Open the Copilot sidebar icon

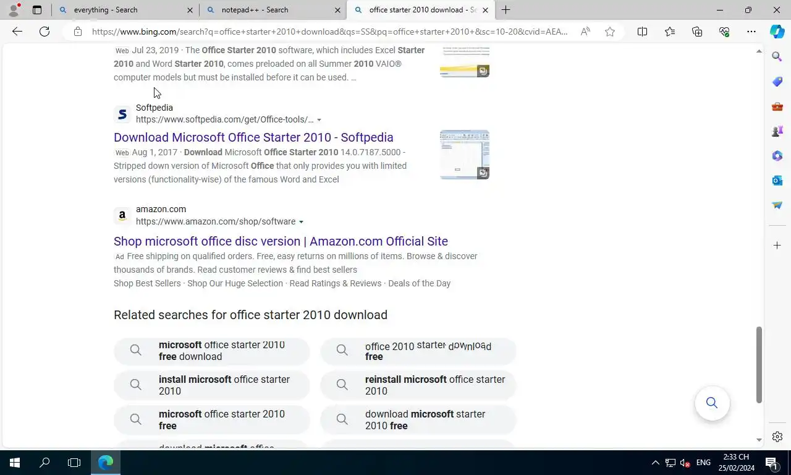(777, 32)
